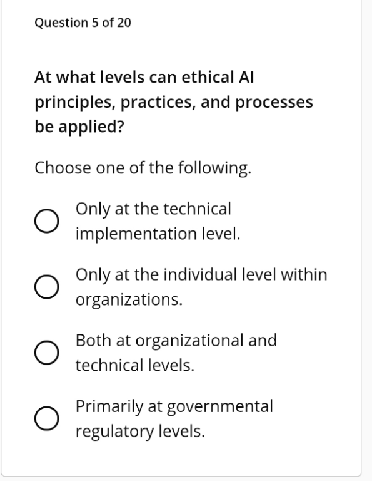
Task: Click the 'Both at organizational and' answer text
Action: tap(176, 341)
